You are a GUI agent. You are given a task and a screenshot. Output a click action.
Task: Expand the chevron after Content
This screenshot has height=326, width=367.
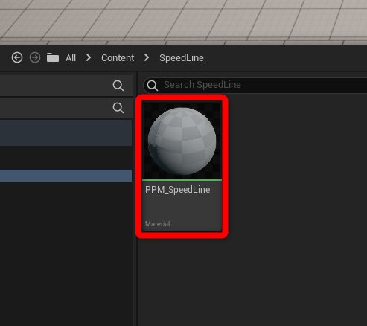147,57
